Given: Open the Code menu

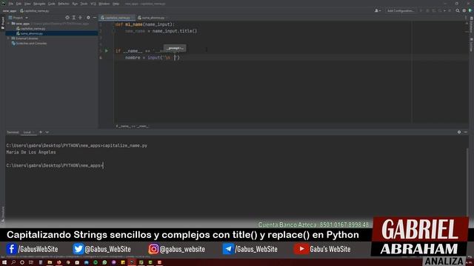Looking at the screenshot, I should coord(52,4).
